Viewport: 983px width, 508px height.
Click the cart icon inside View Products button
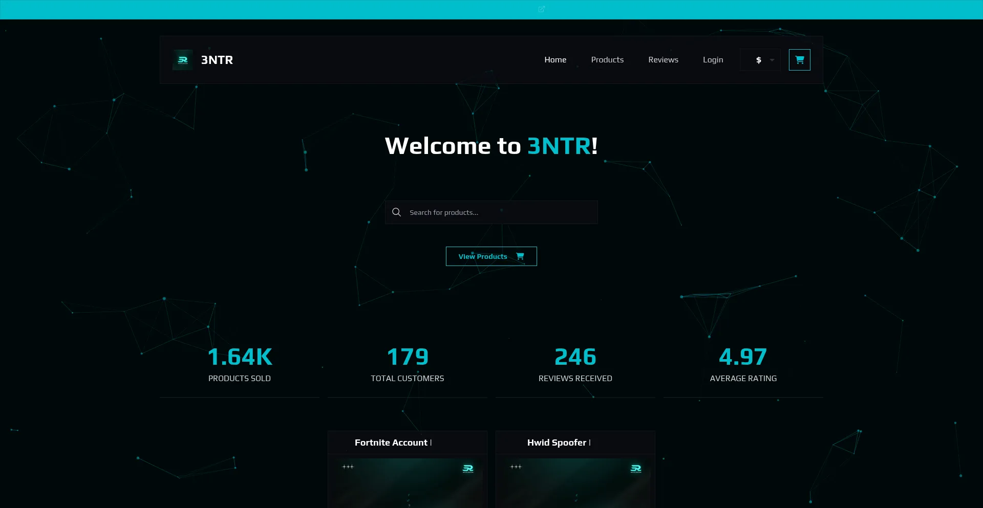tap(520, 256)
